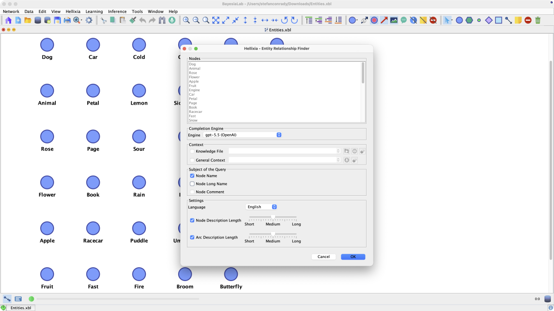Open the Learning menu
Image resolution: width=554 pixels, height=311 pixels.
(x=94, y=12)
